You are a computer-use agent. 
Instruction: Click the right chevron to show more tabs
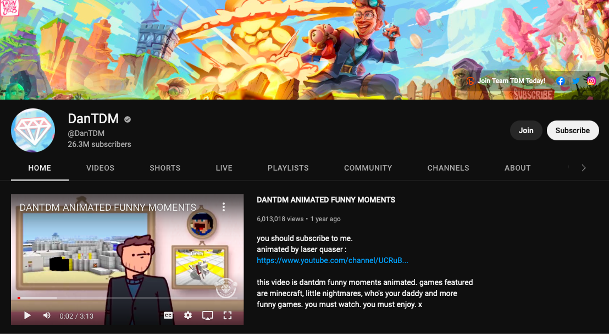tap(583, 168)
